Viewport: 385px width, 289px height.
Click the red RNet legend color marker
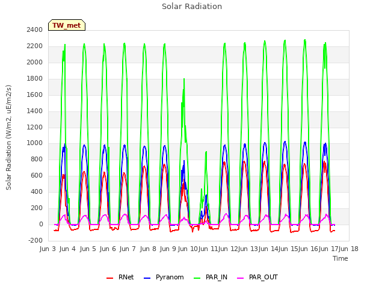(109, 278)
